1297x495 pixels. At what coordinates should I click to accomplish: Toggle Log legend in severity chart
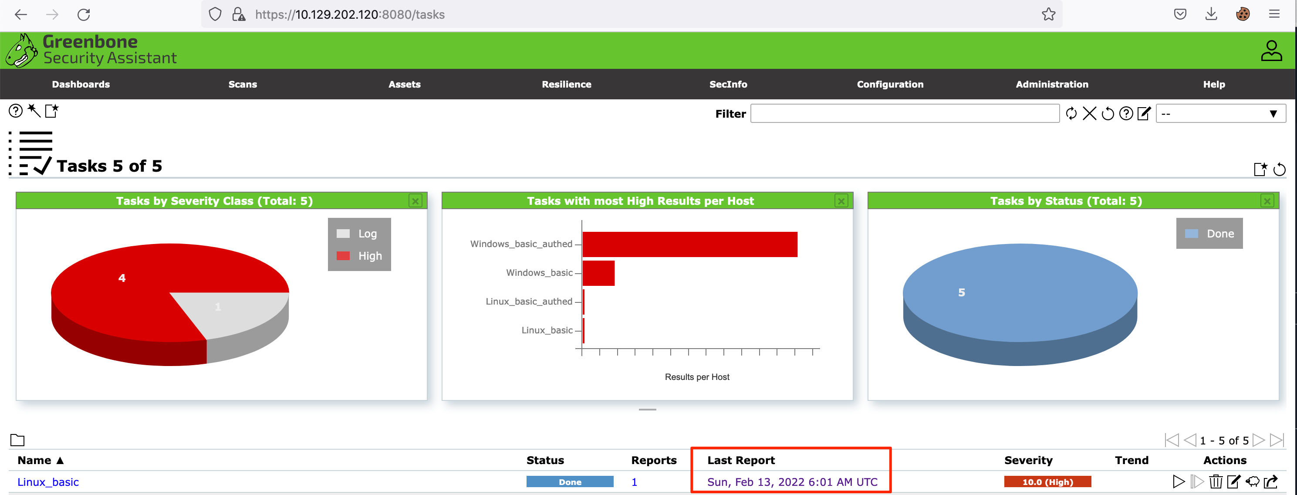[x=358, y=234]
